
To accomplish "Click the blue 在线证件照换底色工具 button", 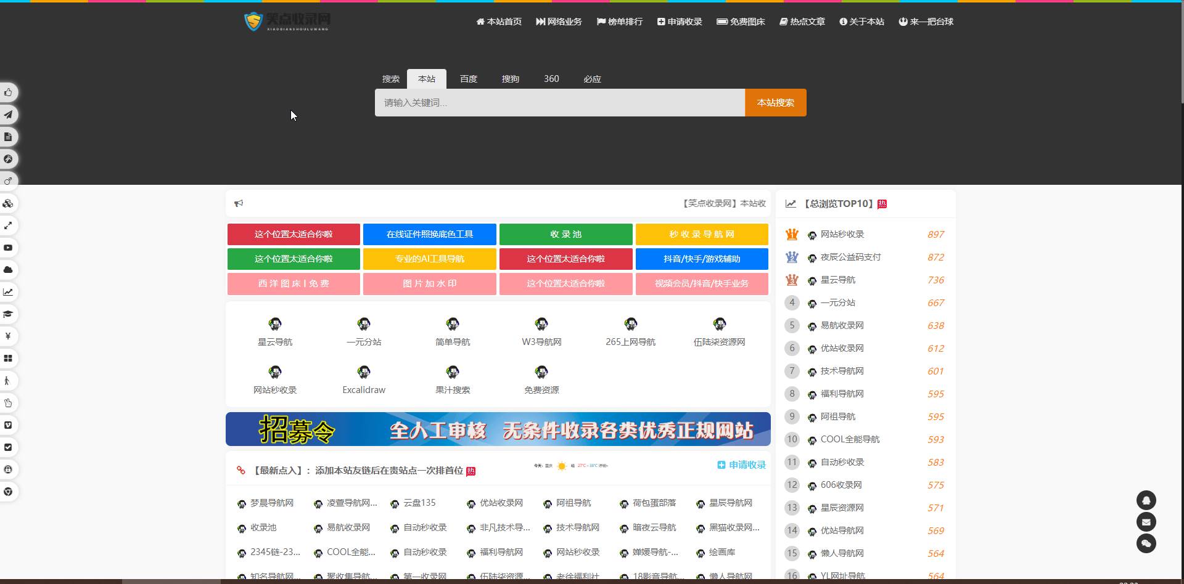I will click(x=430, y=234).
